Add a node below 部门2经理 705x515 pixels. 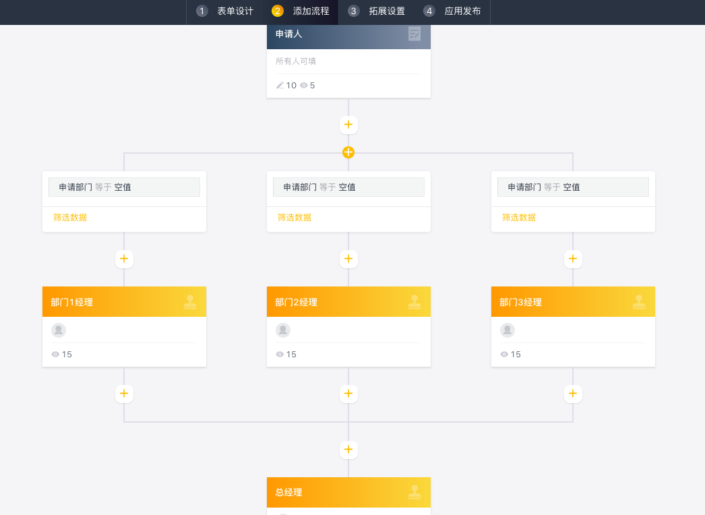tap(348, 394)
